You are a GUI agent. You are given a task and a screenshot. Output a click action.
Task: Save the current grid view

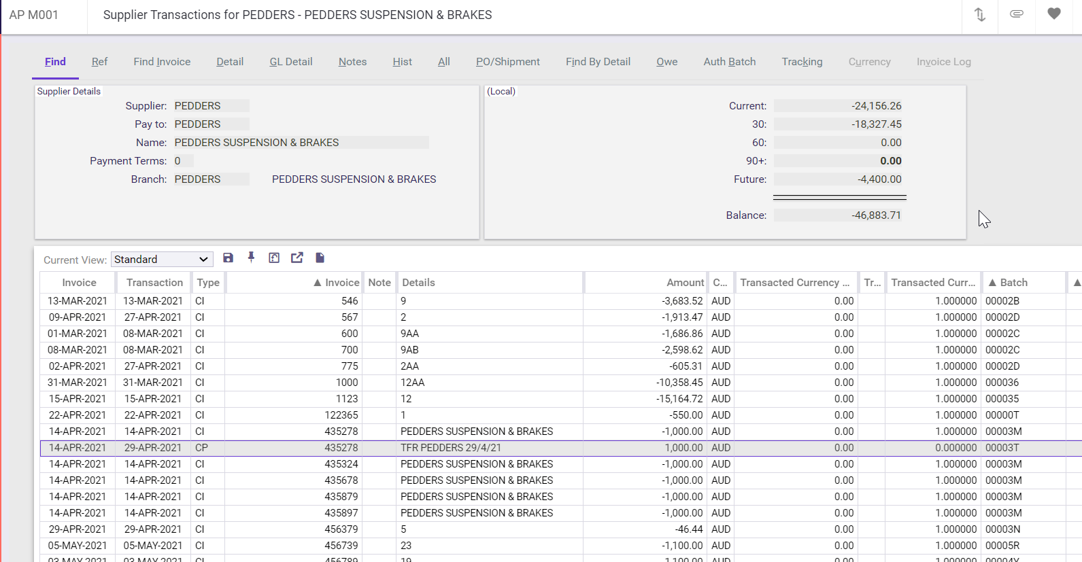click(229, 258)
